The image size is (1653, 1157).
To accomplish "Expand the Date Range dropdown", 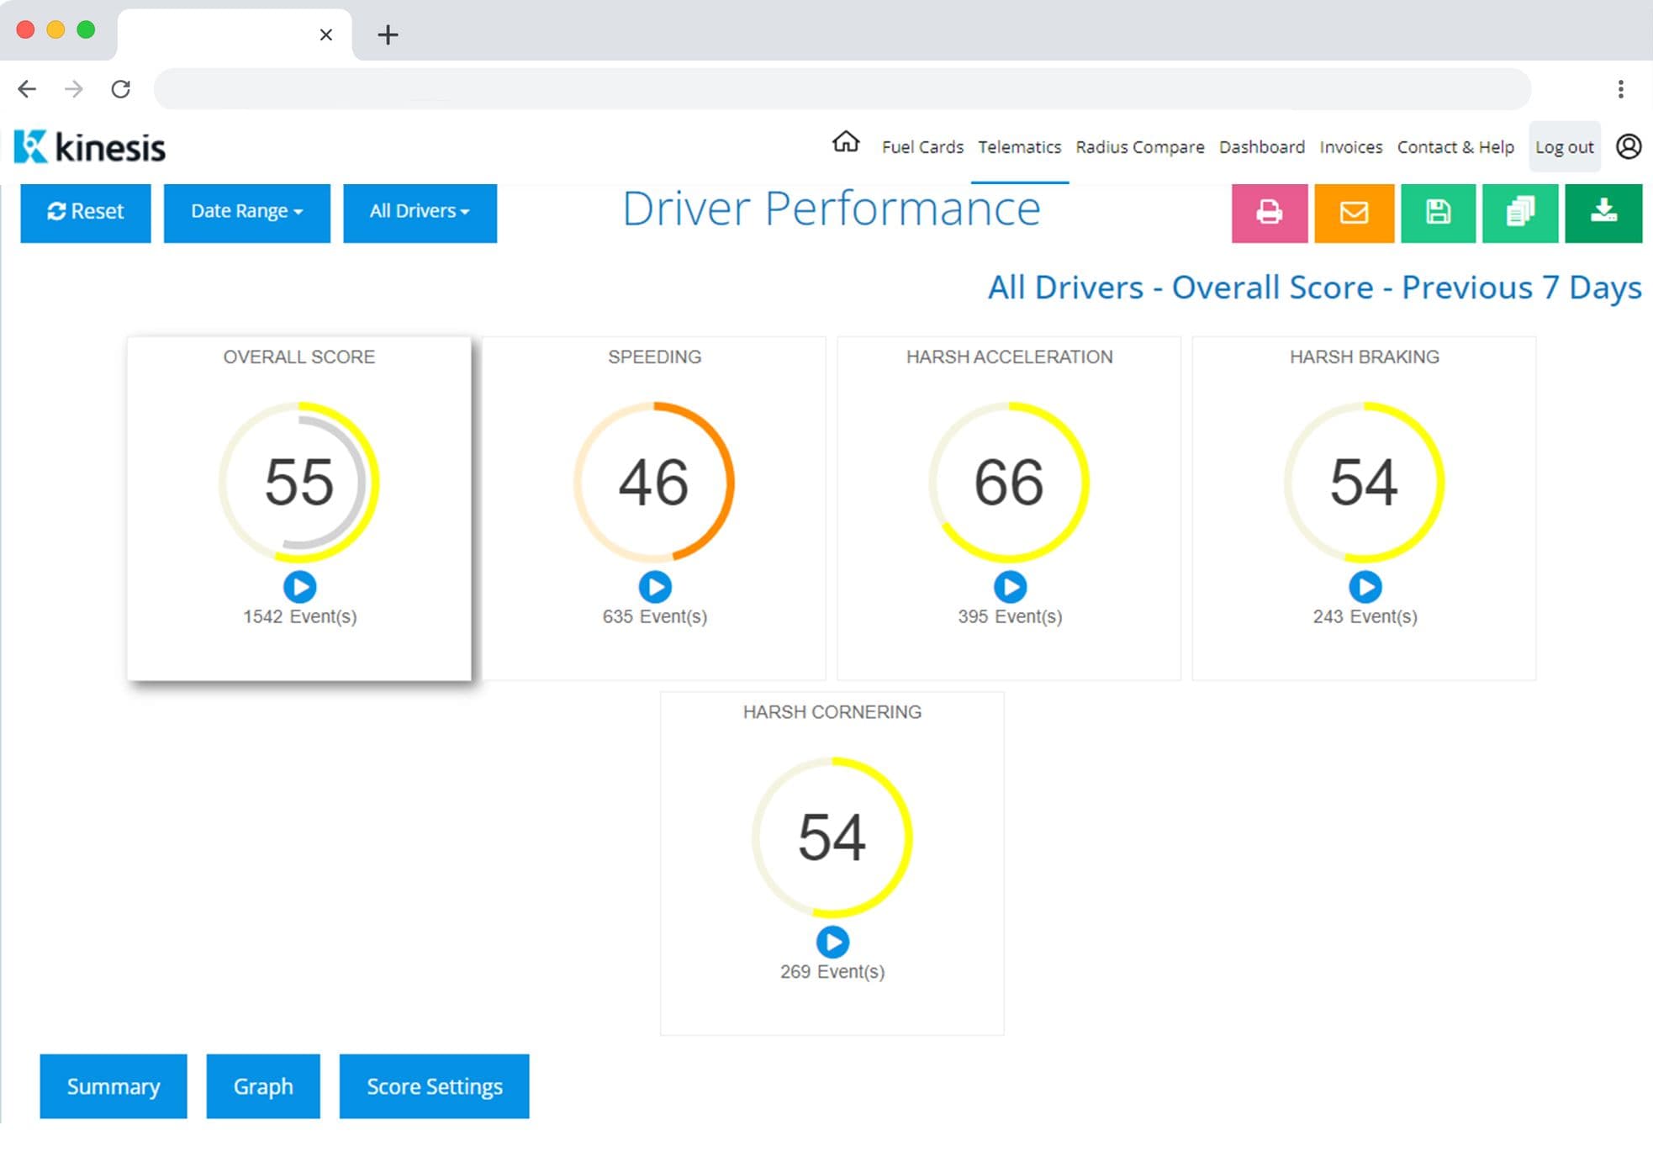I will (x=246, y=212).
